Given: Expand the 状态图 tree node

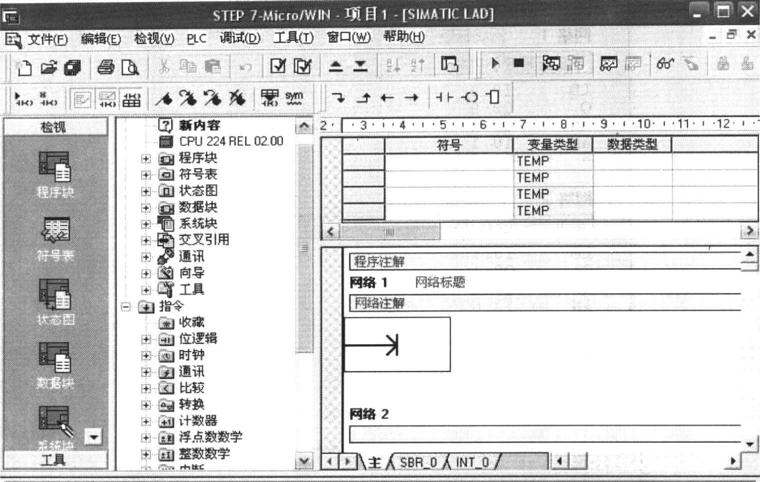Looking at the screenshot, I should [x=145, y=191].
